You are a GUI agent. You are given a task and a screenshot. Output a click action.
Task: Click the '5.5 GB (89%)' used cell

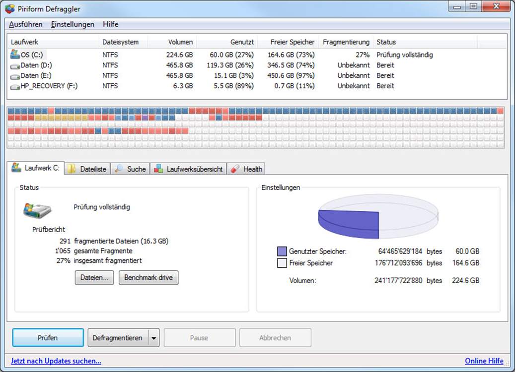pos(233,86)
